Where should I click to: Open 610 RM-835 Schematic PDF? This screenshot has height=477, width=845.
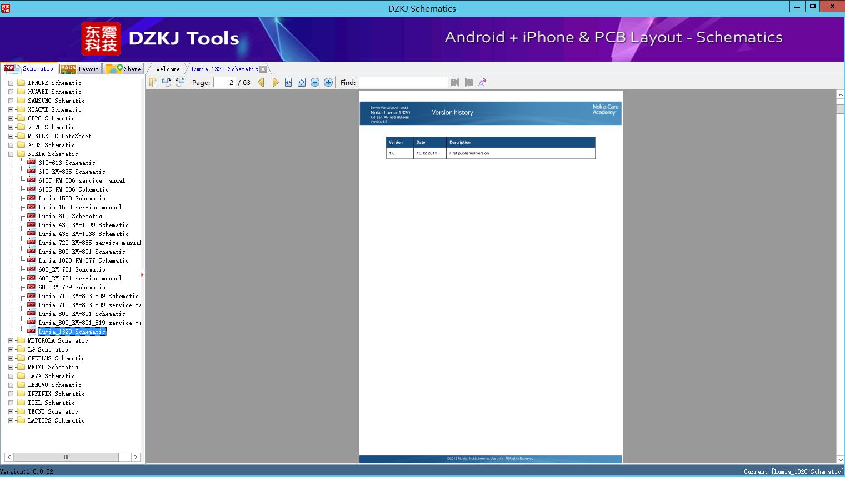[x=72, y=172]
